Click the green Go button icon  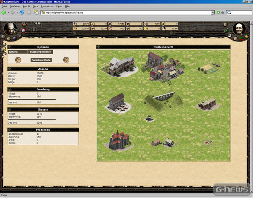pos(218,12)
